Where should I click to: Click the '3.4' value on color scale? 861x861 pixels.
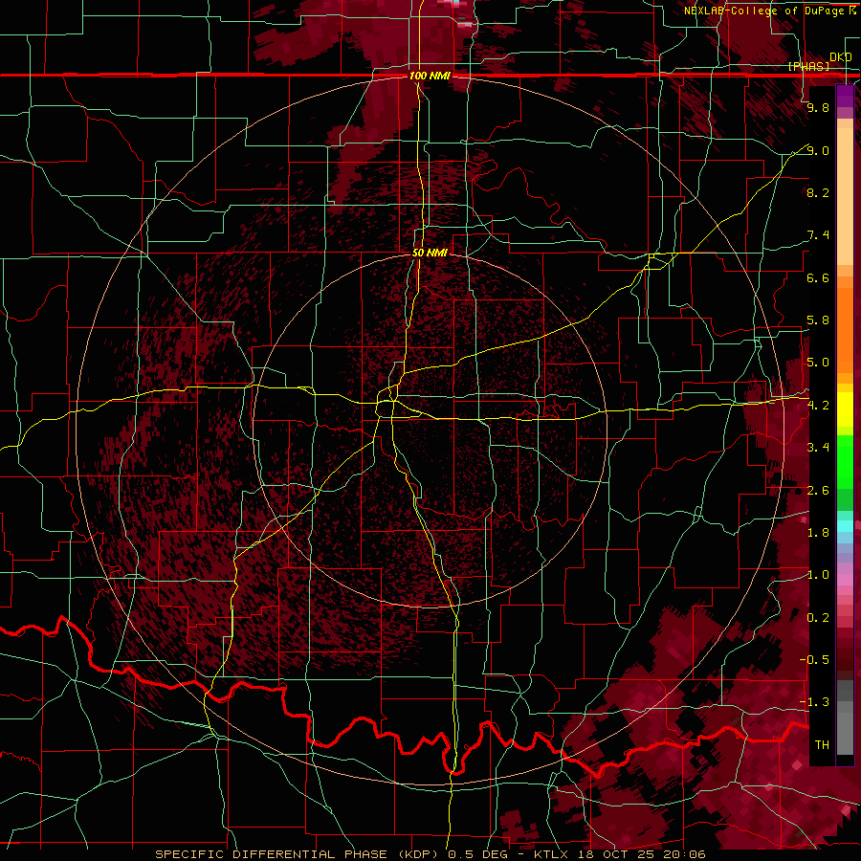[x=818, y=448]
